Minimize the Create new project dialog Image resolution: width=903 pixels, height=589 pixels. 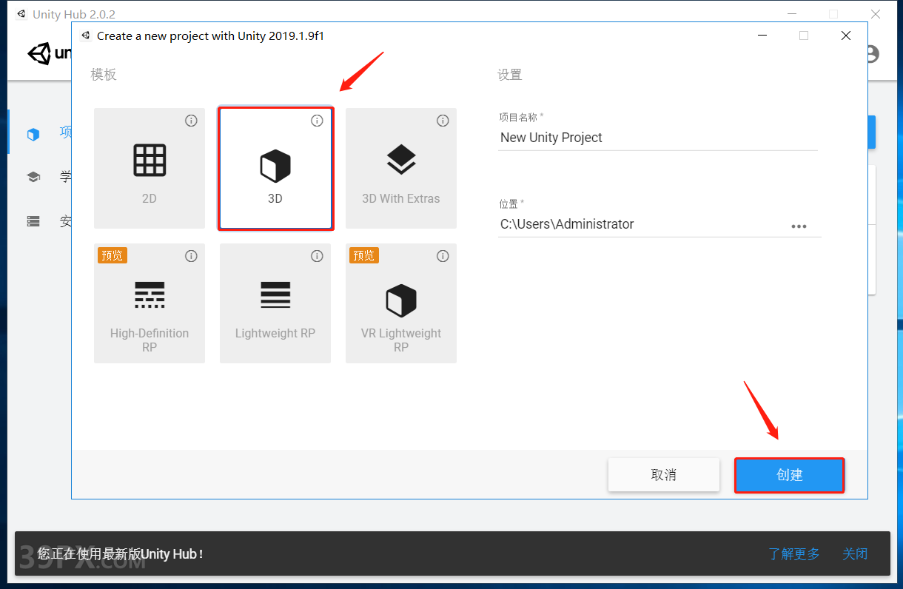click(x=762, y=36)
